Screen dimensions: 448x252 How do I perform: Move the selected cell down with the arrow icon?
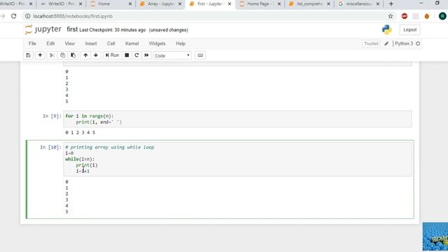click(x=96, y=55)
